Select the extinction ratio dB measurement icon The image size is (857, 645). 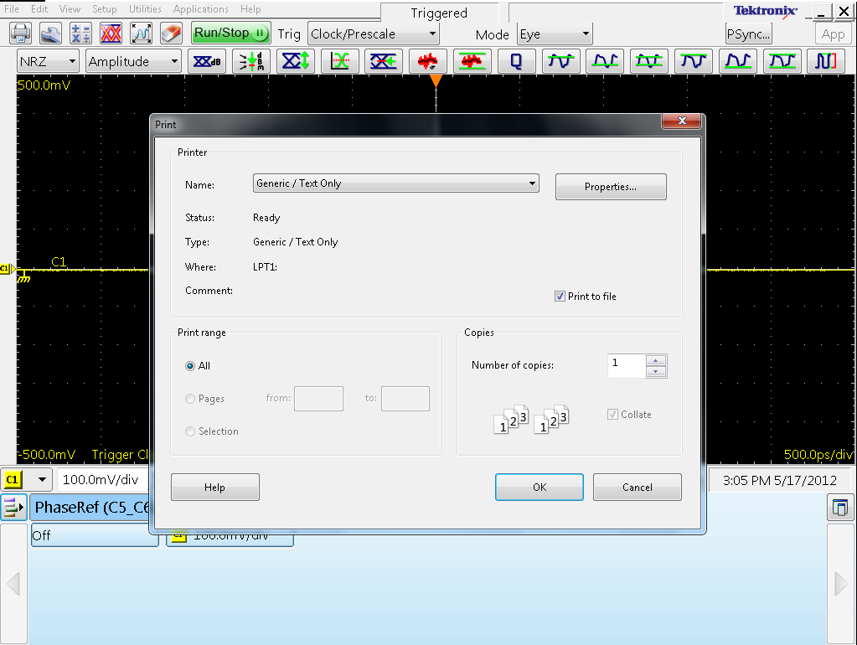click(x=205, y=62)
